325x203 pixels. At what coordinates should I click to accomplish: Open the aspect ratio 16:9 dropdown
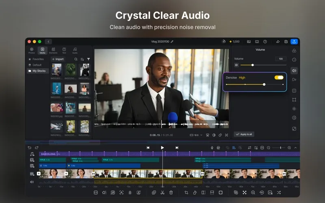pos(196,135)
